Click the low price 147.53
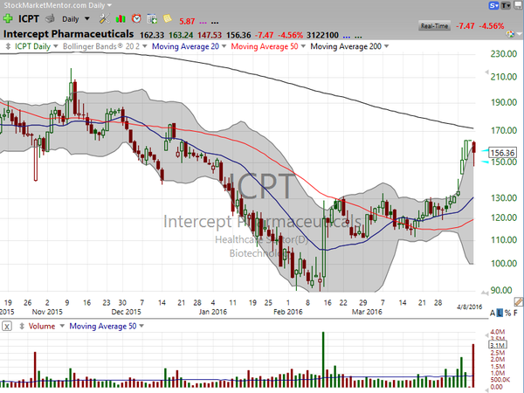 (210, 35)
